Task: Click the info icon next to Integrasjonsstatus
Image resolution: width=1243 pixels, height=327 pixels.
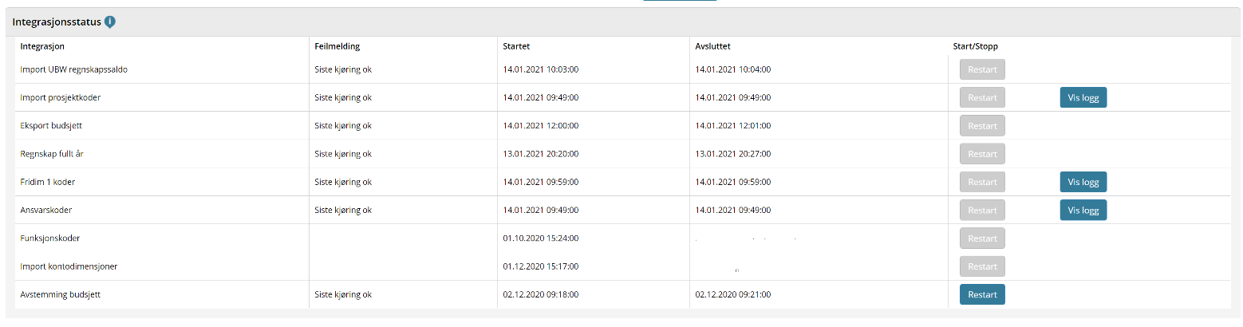Action: coord(110,22)
